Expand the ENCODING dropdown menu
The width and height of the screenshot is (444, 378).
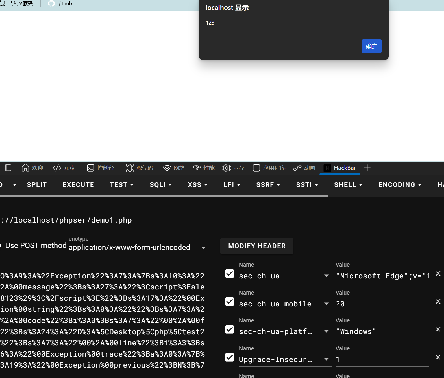[x=400, y=185]
